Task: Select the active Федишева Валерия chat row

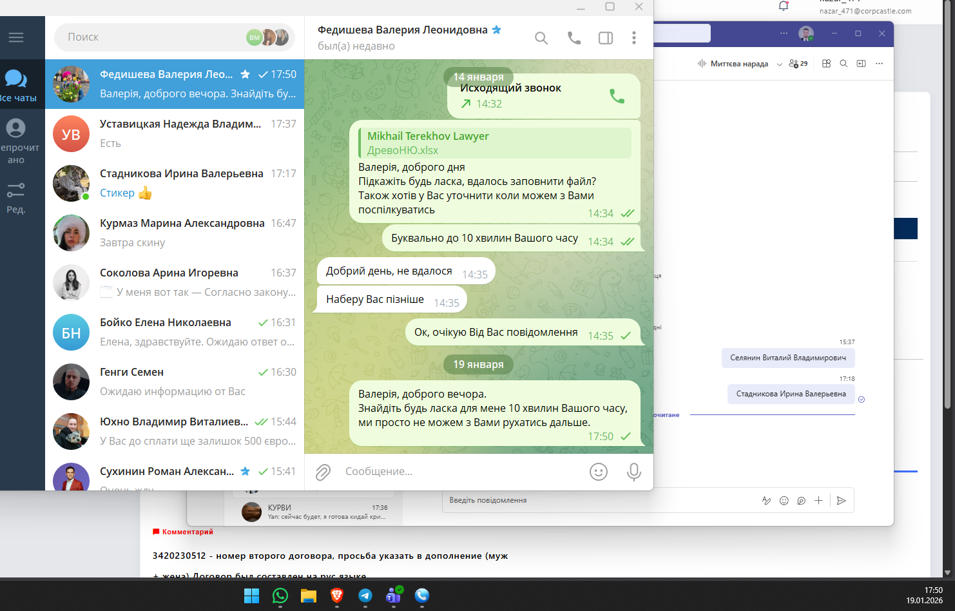Action: (x=175, y=84)
